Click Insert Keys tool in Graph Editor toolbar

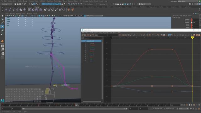click(x=85, y=35)
